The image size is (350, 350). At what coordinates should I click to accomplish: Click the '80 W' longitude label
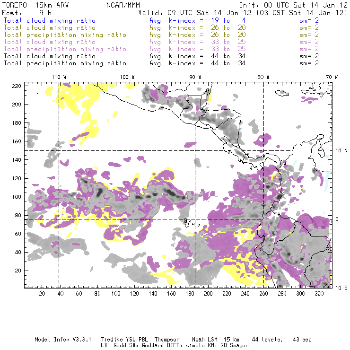pyautogui.click(x=263, y=77)
